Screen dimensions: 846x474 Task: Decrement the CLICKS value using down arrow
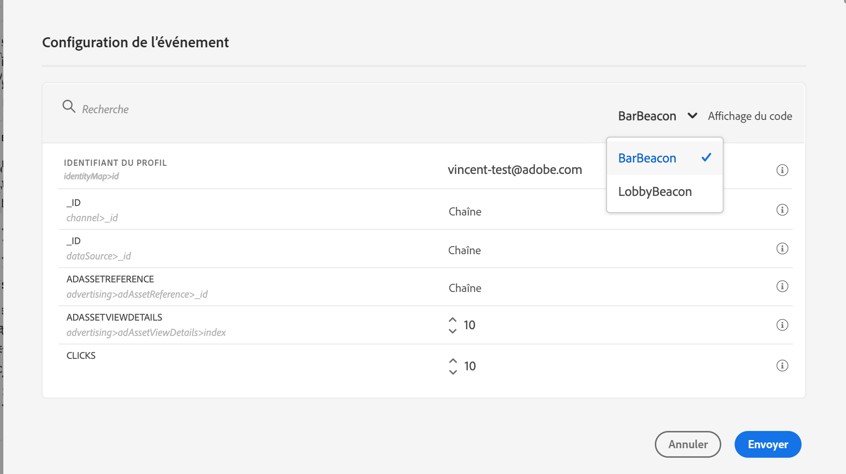click(x=453, y=372)
